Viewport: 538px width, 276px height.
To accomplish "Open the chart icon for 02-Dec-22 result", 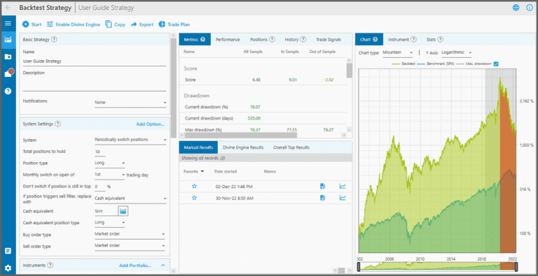I will 343,187.
